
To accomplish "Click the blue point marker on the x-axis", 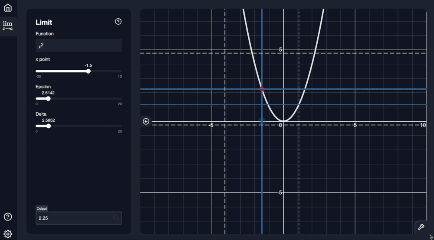I will click(x=262, y=121).
